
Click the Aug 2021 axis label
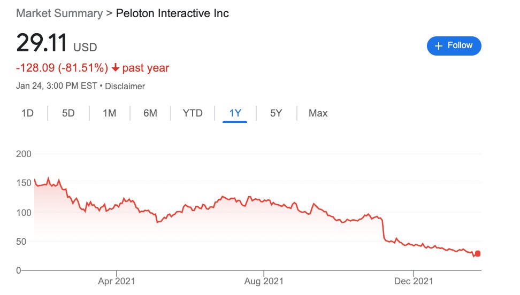click(263, 281)
